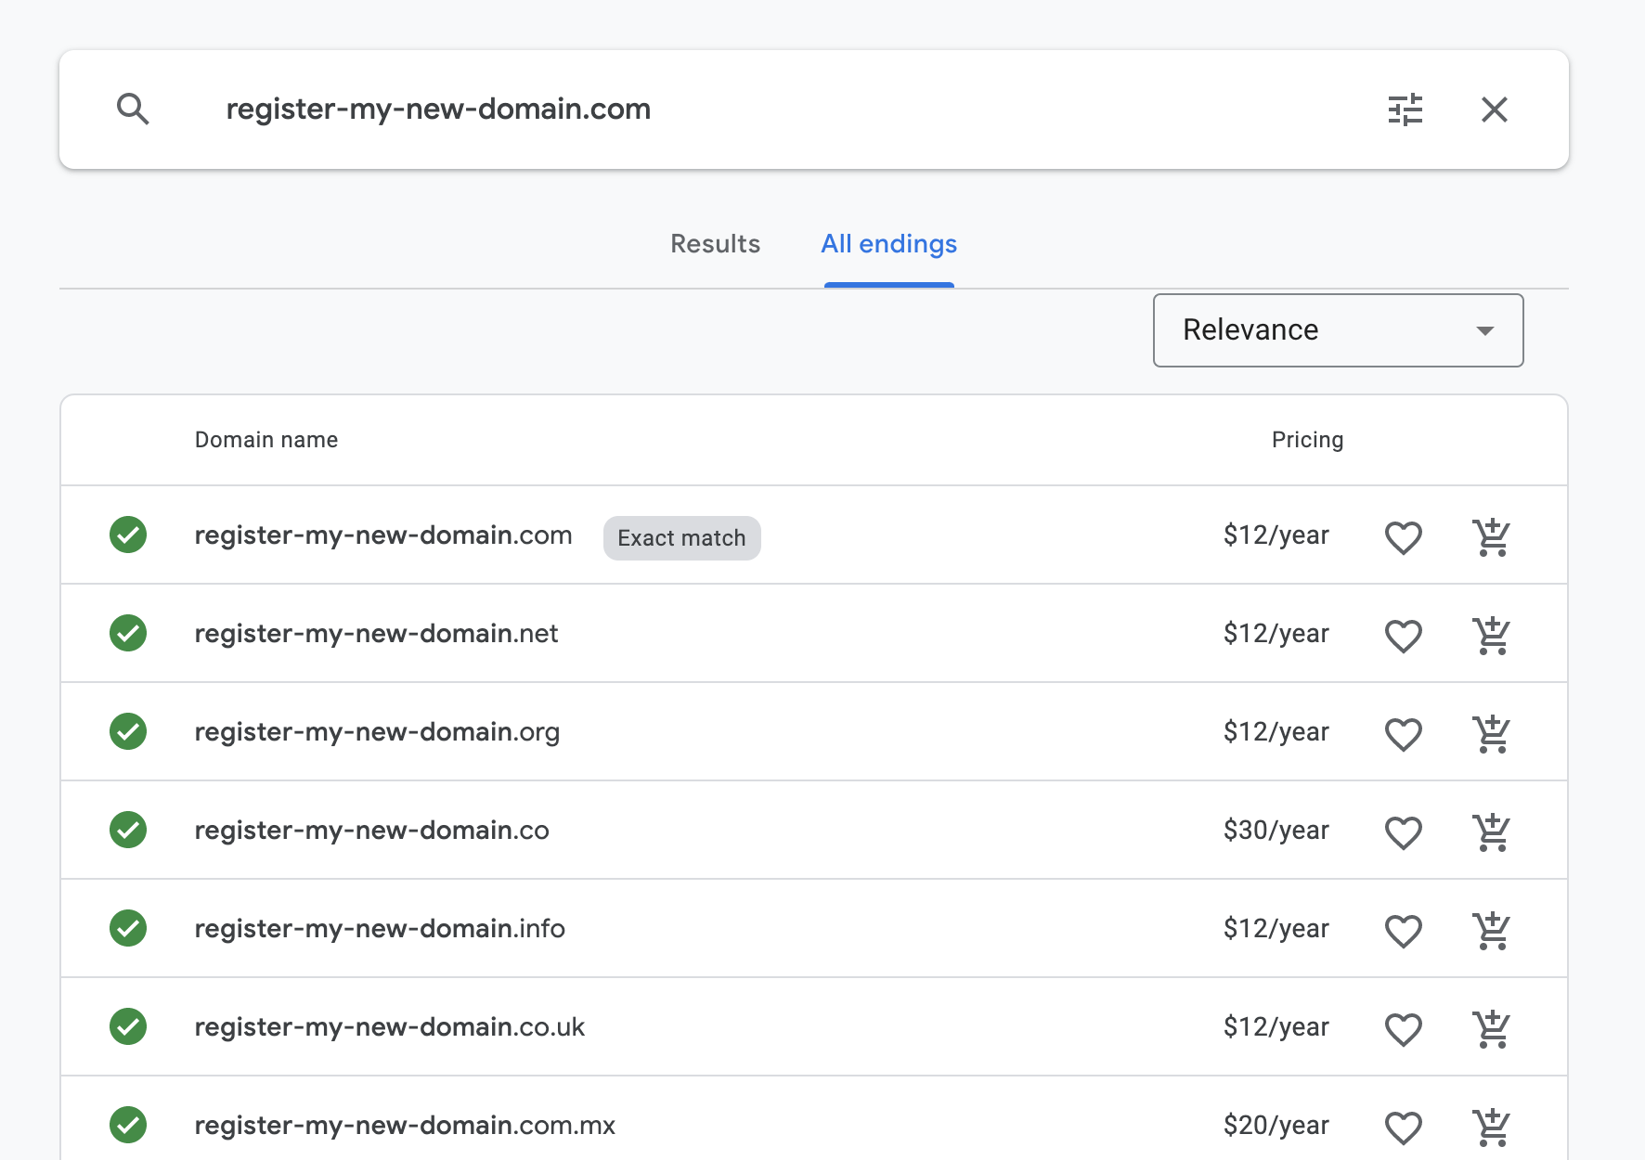Screen dimensions: 1645x1160
Task: Click the Domain name column header
Action: (x=266, y=440)
